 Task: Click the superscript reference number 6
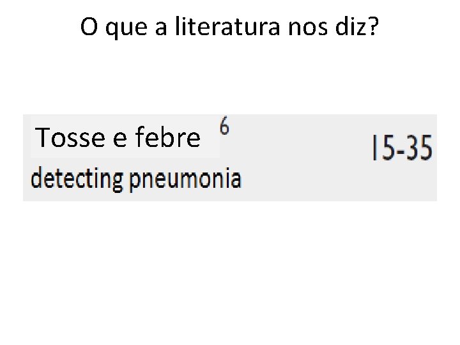(x=224, y=126)
